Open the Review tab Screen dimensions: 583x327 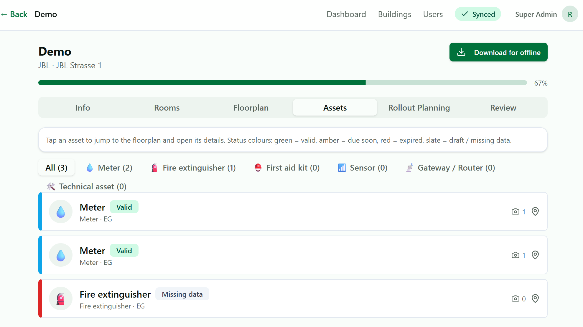tap(503, 108)
